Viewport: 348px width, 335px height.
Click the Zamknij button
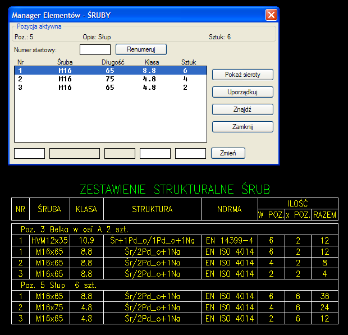pos(242,127)
